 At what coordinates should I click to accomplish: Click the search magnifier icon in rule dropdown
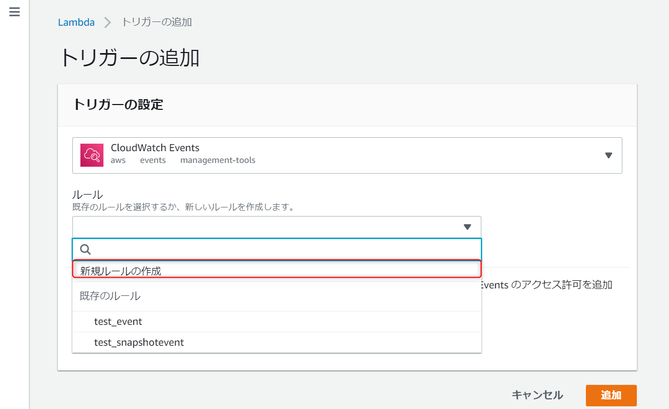click(x=85, y=249)
